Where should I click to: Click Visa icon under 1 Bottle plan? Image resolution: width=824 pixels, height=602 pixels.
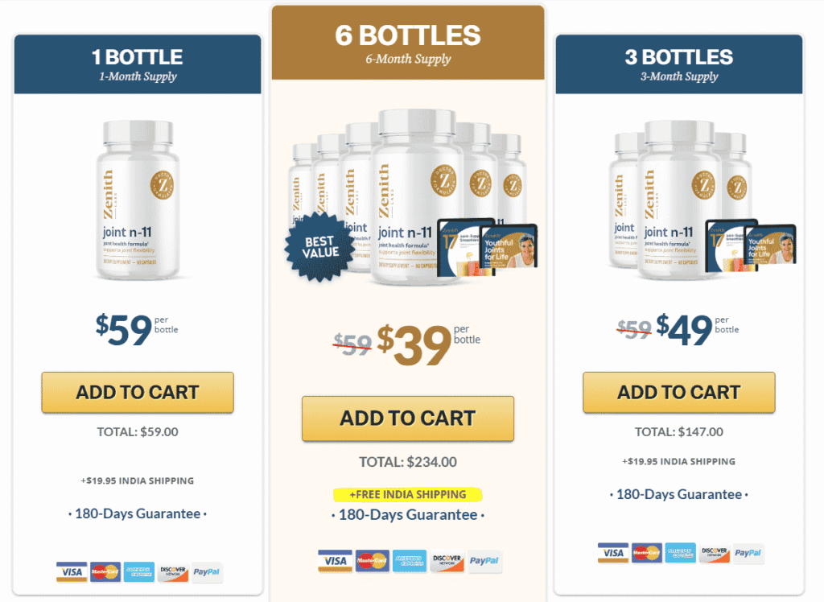click(72, 572)
